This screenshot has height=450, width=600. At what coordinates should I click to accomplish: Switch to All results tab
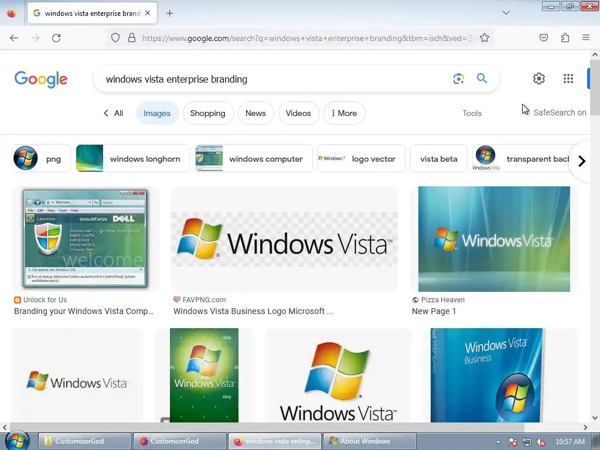[114, 113]
